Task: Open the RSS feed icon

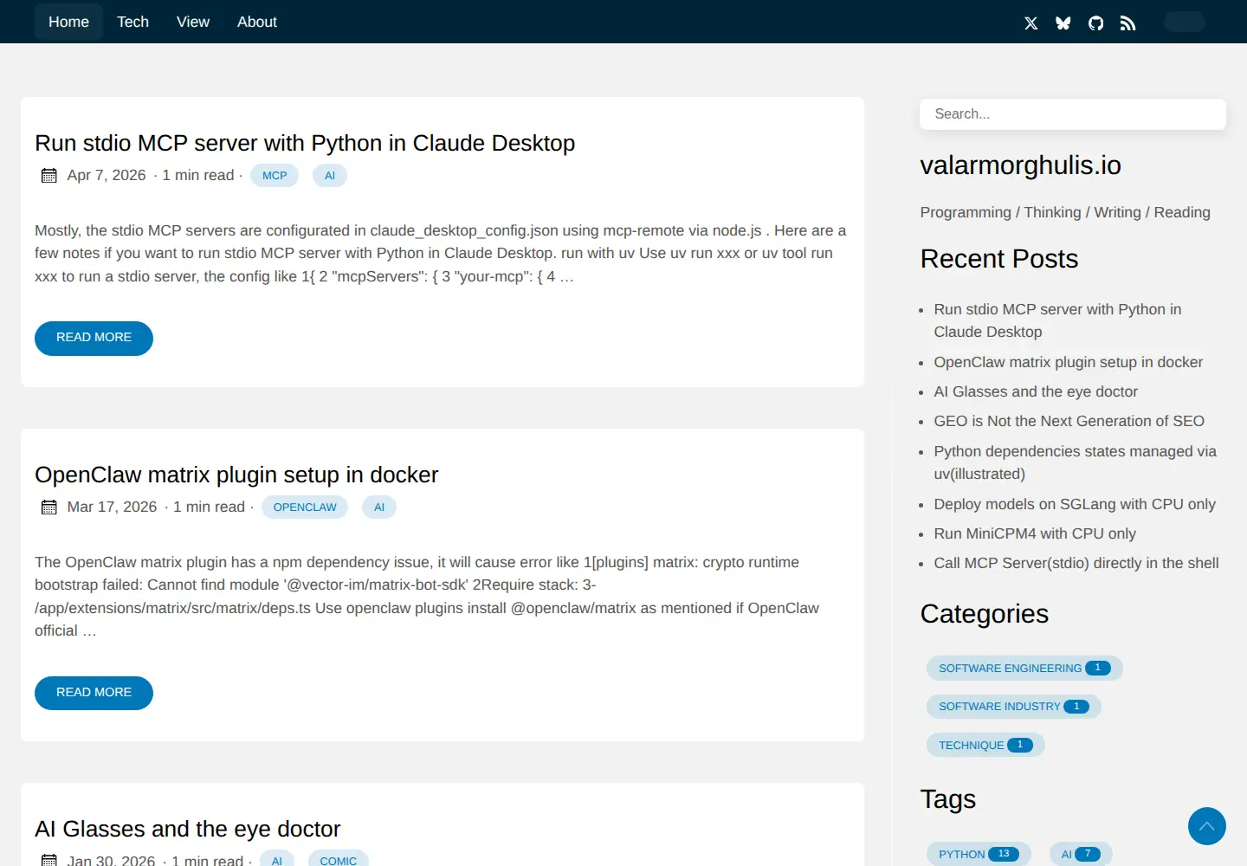Action: pyautogui.click(x=1127, y=23)
